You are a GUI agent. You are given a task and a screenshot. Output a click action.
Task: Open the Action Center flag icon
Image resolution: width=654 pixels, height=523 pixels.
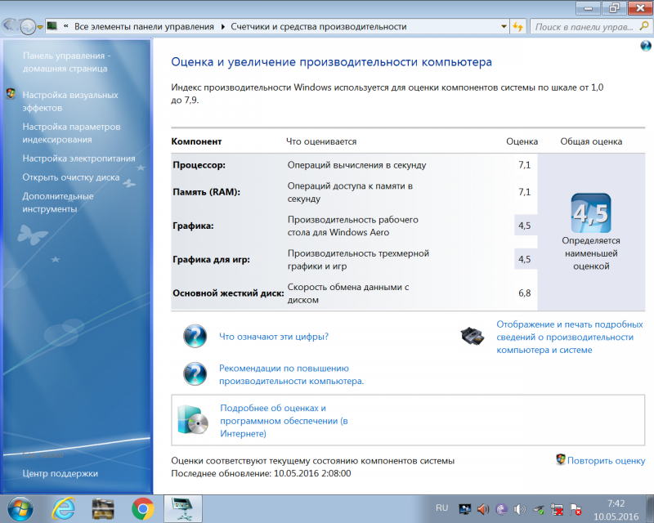pos(575,509)
